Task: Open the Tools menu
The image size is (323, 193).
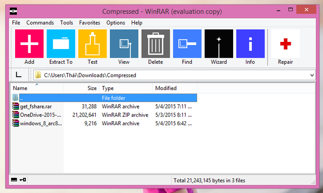Action: [67, 23]
